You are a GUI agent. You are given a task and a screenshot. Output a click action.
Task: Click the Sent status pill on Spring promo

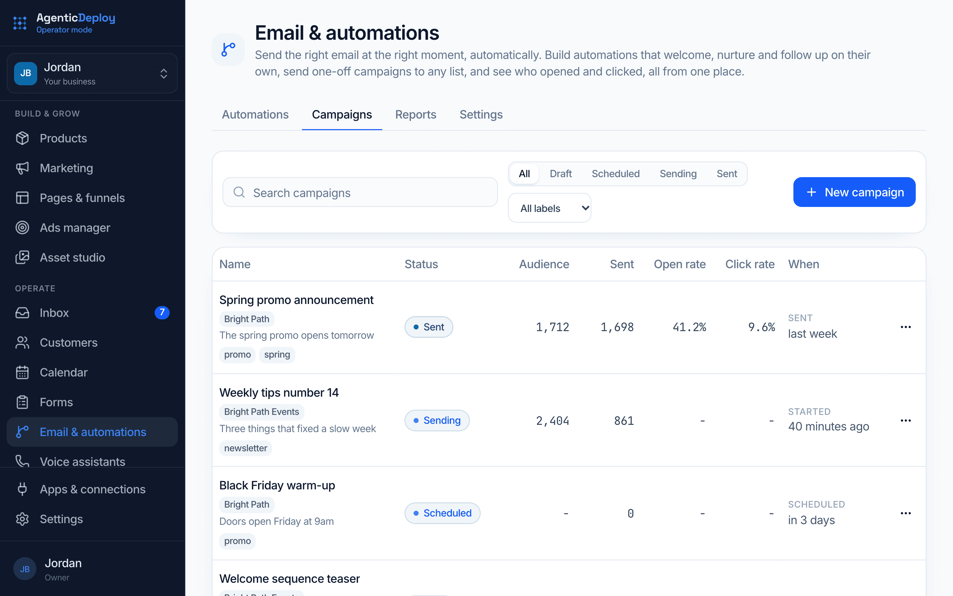coord(429,327)
